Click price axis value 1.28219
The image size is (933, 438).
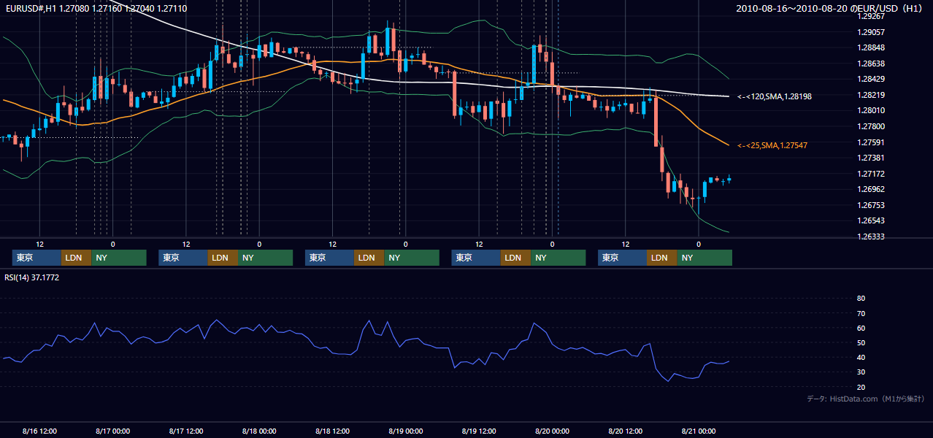coord(871,95)
